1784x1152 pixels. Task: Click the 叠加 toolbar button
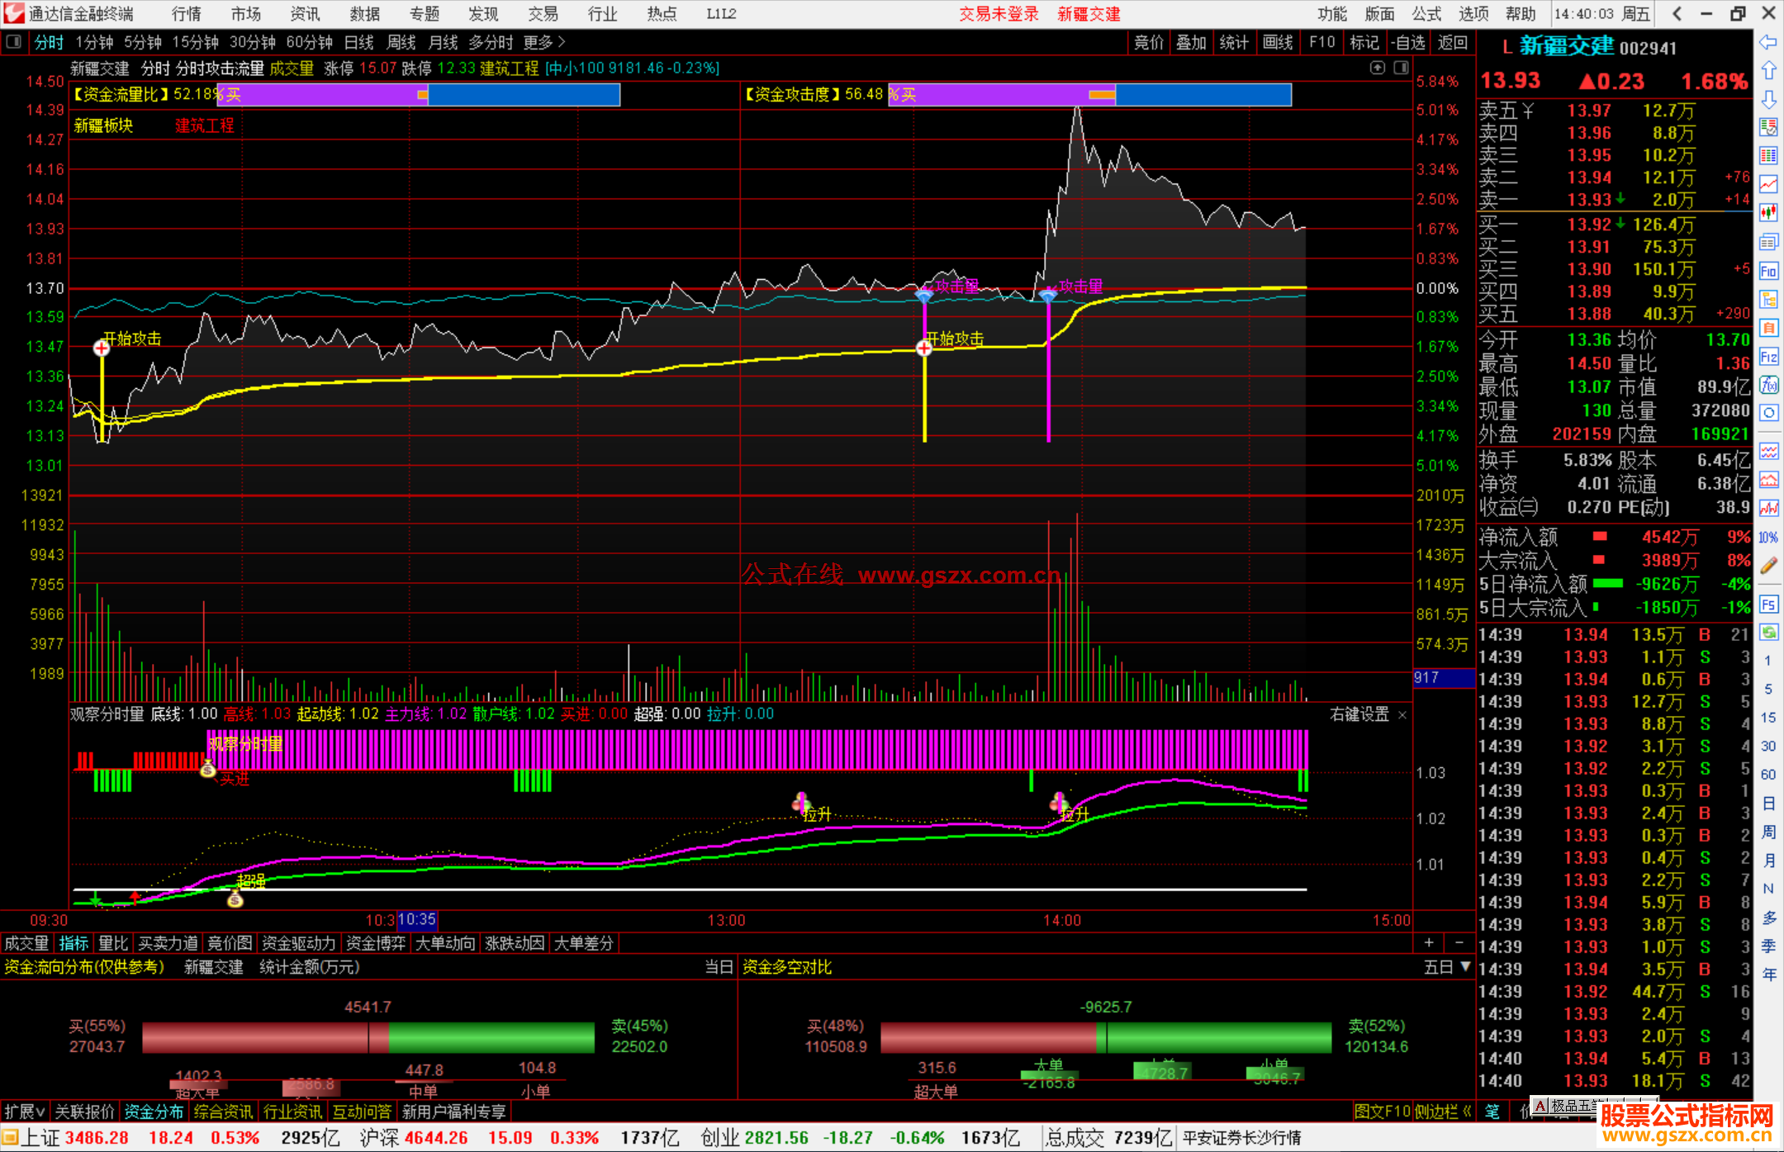tap(1191, 42)
